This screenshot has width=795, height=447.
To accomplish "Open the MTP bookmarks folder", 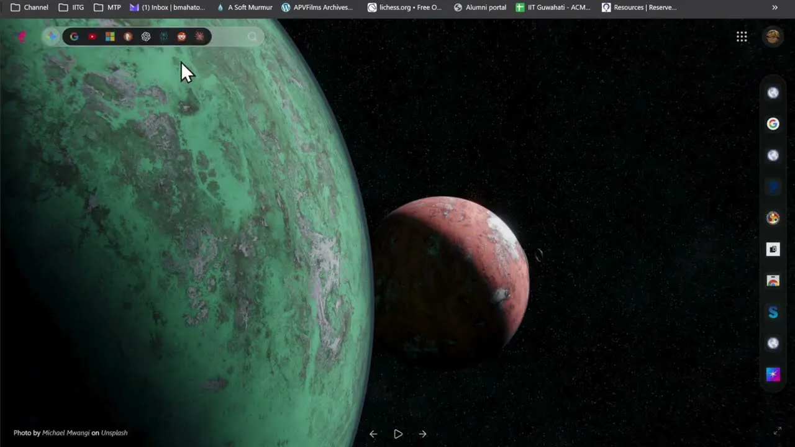I will click(x=107, y=7).
